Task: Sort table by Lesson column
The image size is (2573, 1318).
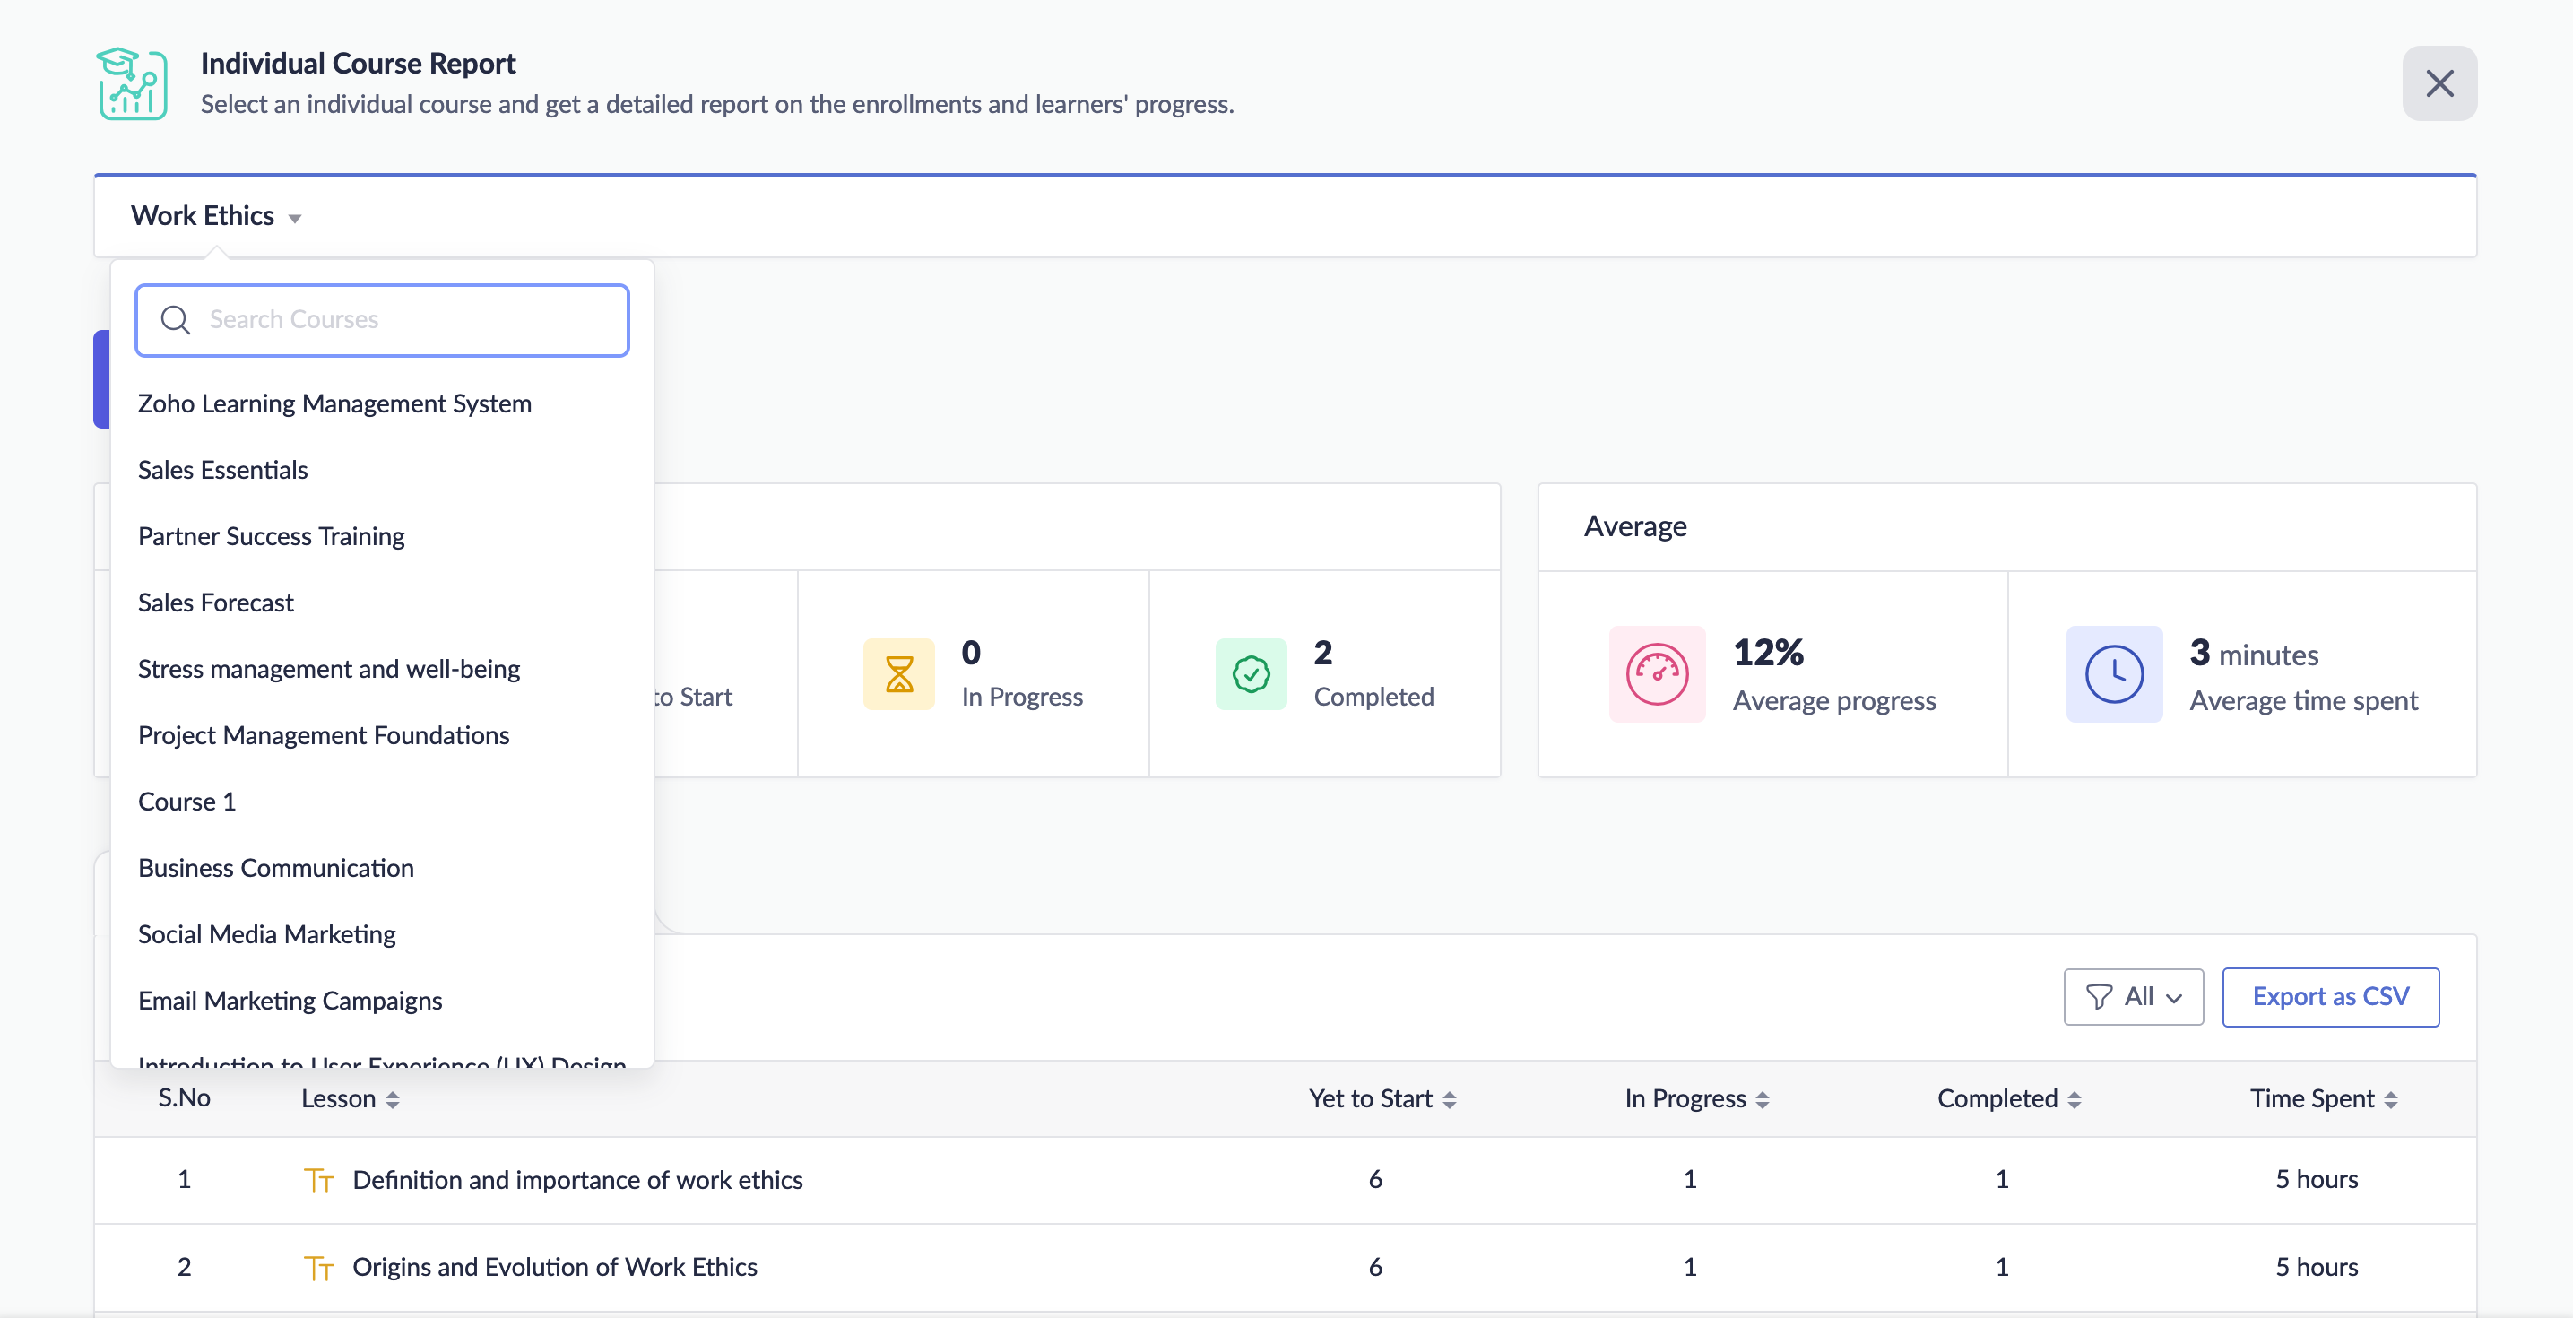Action: click(x=392, y=1100)
